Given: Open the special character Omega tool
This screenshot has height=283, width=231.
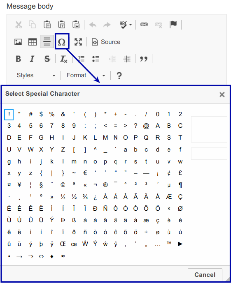Looking at the screenshot, I should click(62, 42).
